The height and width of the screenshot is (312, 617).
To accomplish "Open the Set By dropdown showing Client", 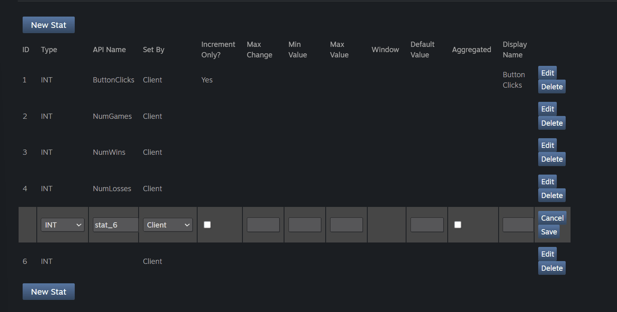I will click(168, 225).
